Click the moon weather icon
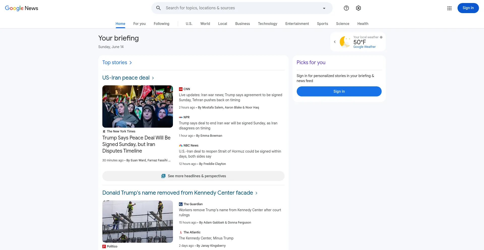The height and width of the screenshot is (250, 484). pyautogui.click(x=345, y=42)
